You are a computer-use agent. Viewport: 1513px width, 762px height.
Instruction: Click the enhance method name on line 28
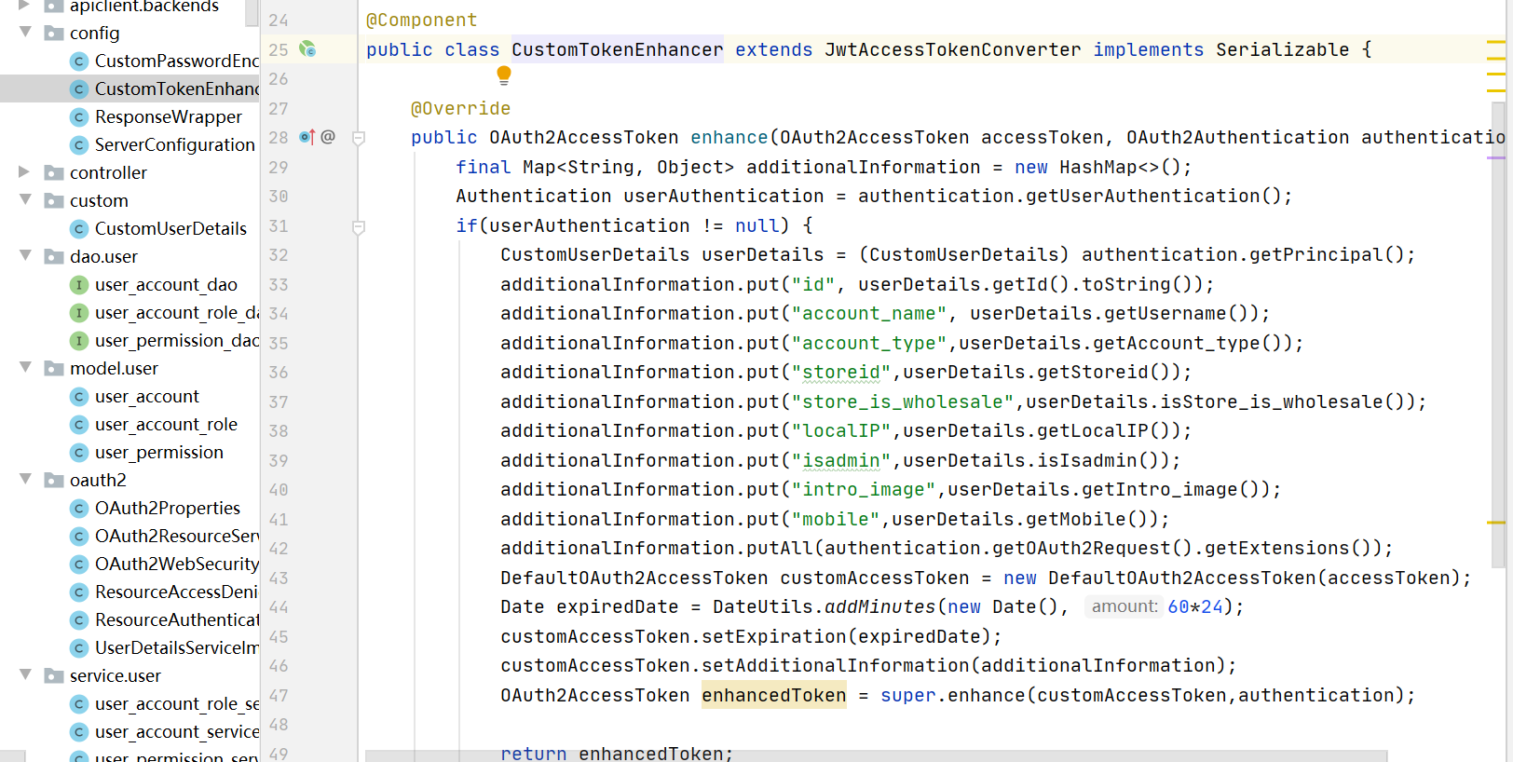(729, 138)
